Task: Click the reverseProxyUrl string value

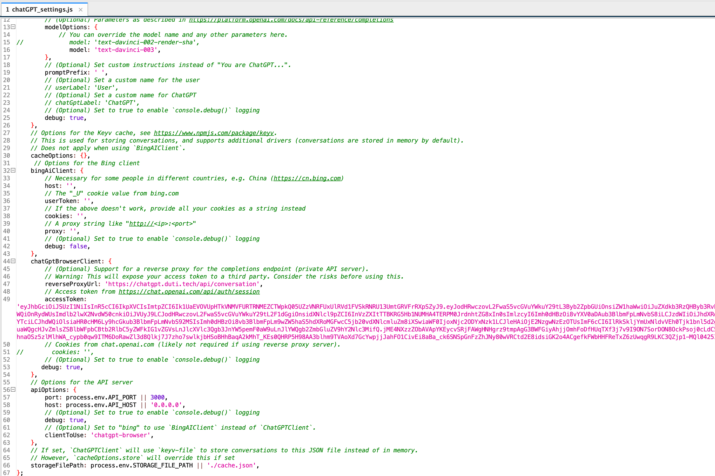Action: [182, 284]
